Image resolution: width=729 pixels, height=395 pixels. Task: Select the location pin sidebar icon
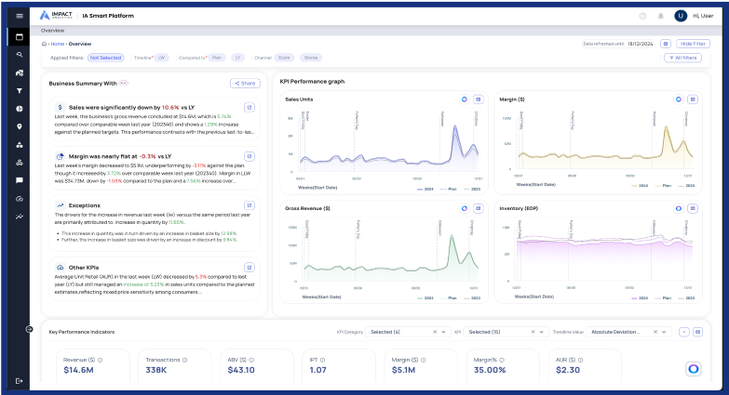pyautogui.click(x=19, y=126)
